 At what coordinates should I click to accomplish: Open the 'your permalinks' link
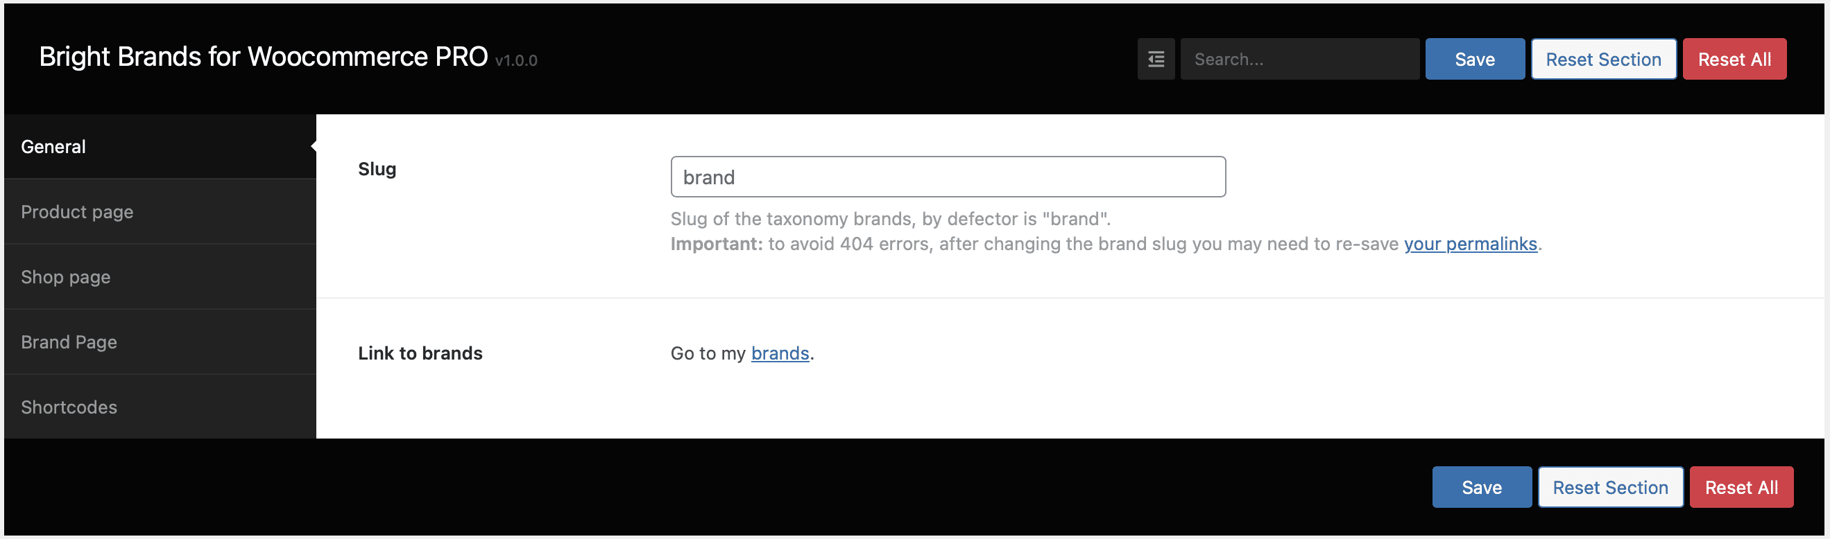1471,244
